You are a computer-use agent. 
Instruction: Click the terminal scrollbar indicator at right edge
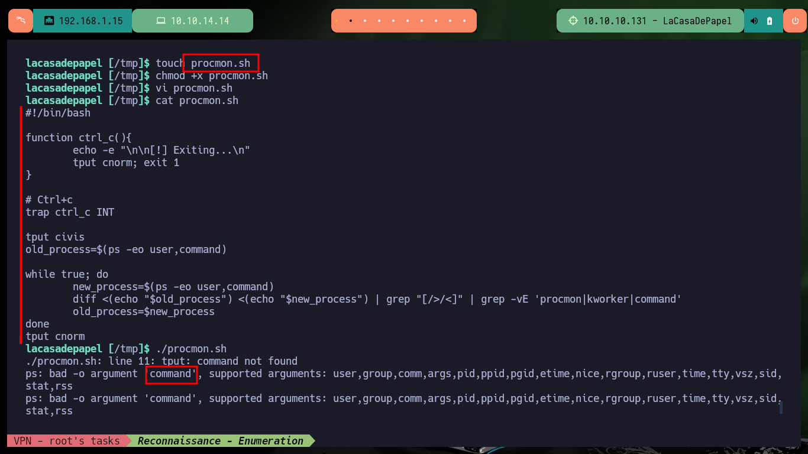tap(781, 407)
